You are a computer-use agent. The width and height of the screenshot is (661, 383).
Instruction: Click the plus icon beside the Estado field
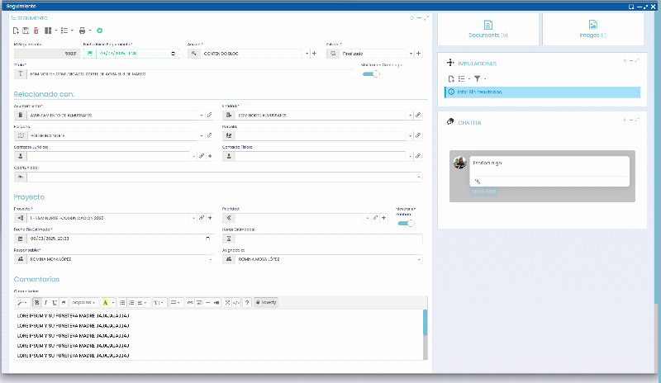[x=418, y=53]
